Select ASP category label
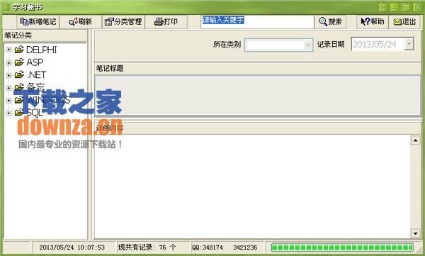This screenshot has width=425, height=256. (x=35, y=62)
